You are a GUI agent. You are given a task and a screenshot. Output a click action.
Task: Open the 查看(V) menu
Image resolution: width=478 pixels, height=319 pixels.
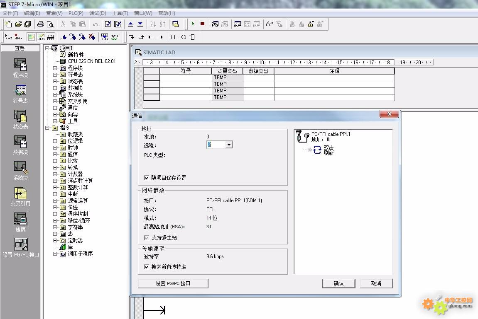(54, 13)
